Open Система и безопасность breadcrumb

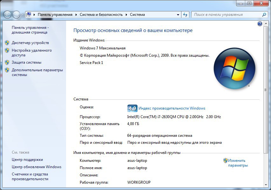101,15
